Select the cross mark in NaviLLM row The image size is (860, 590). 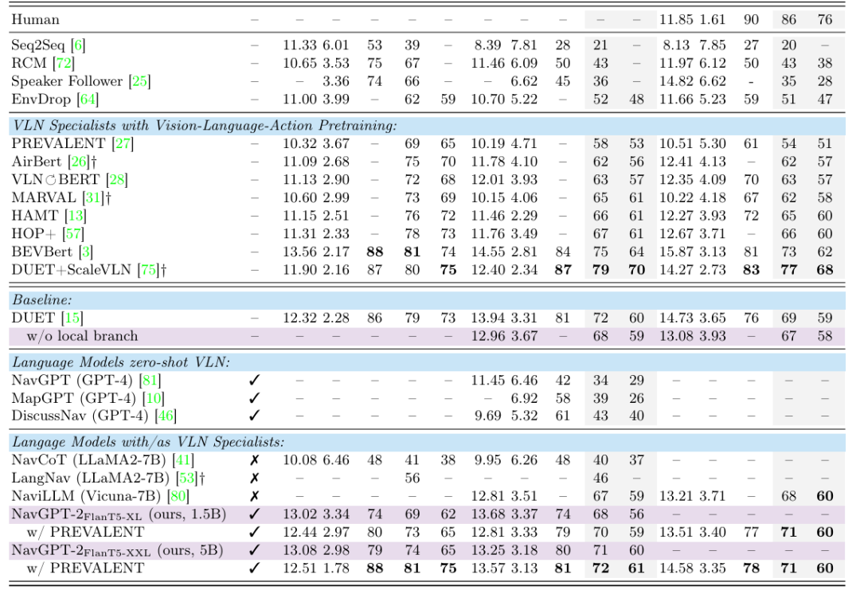(x=254, y=496)
